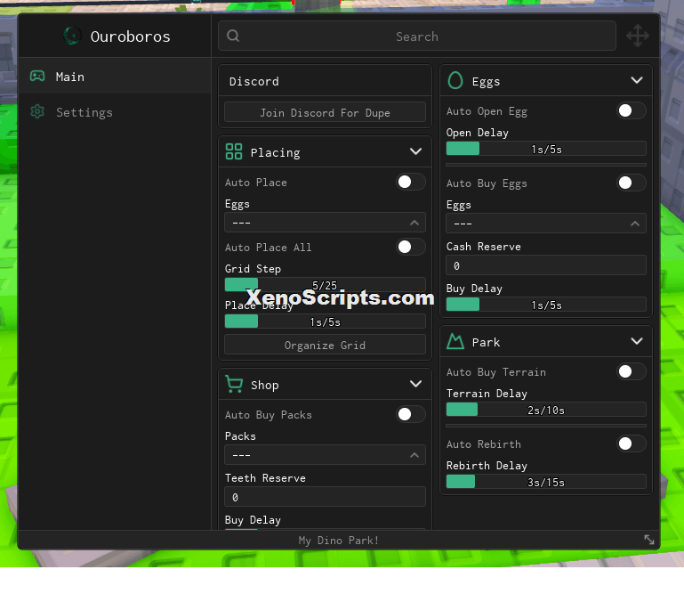Click the resize corner arrow icon
The height and width of the screenshot is (594, 684).
point(649,540)
